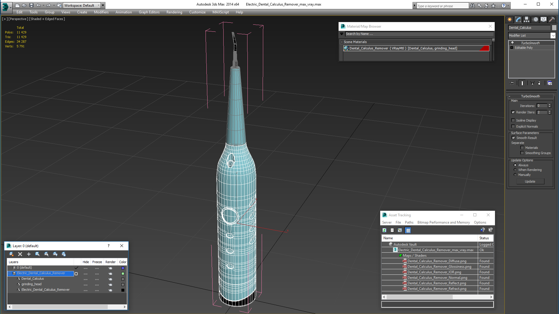Select the Always update option
The height and width of the screenshot is (314, 559).
515,165
